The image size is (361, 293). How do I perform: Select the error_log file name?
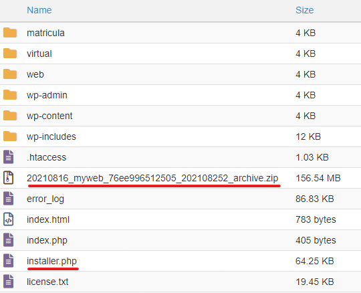(45, 199)
